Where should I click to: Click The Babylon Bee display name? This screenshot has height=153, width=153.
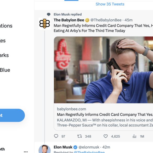coord(69,20)
